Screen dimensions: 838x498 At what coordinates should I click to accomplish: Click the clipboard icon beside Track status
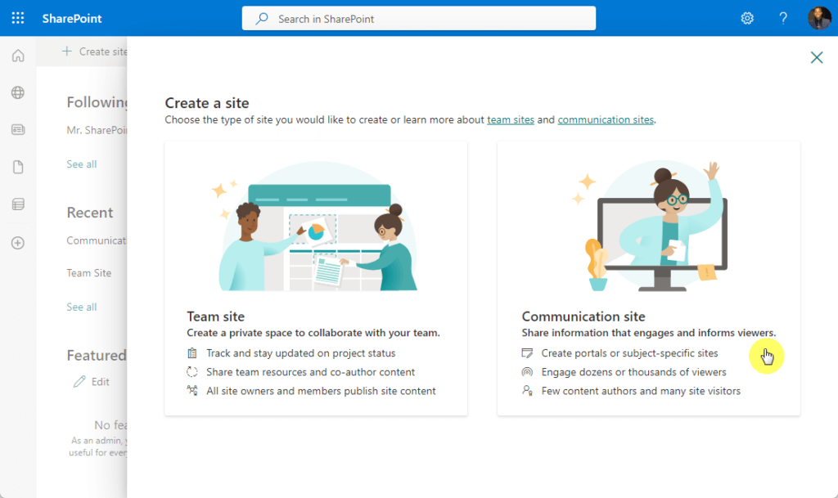(x=192, y=352)
